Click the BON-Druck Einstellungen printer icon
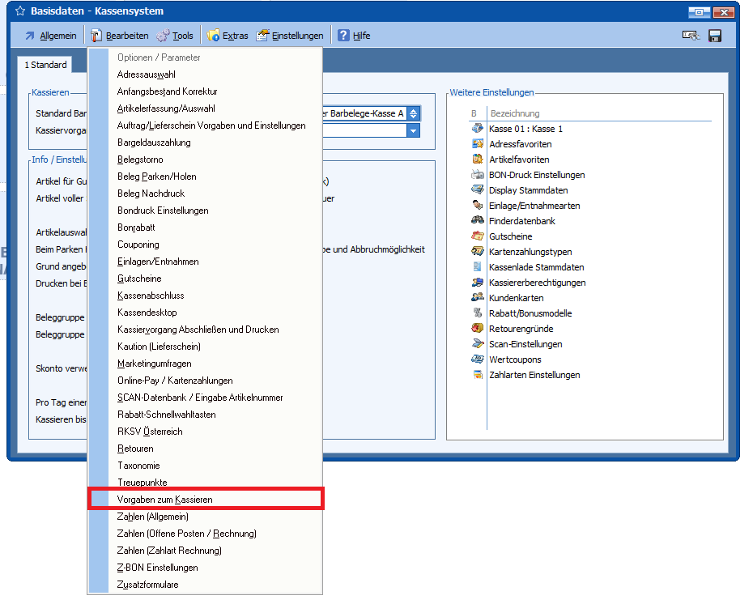The width and height of the screenshot is (753, 604). click(477, 175)
